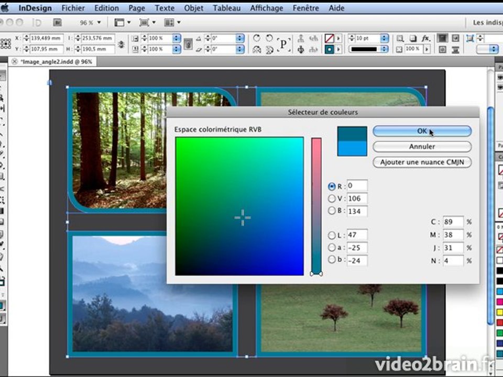Open the rotation angle dropdown
The width and height of the screenshot is (503, 377).
[x=240, y=38]
